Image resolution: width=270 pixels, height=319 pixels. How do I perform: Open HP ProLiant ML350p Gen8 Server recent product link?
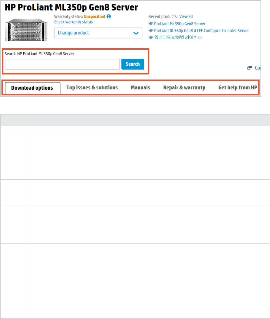click(x=177, y=24)
